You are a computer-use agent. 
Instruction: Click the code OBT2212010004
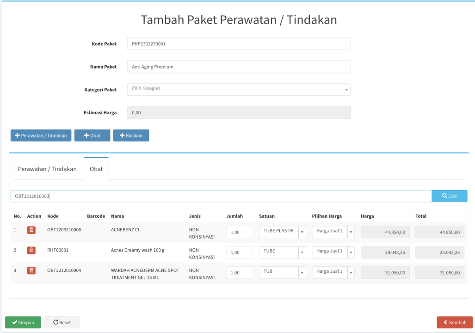click(64, 270)
